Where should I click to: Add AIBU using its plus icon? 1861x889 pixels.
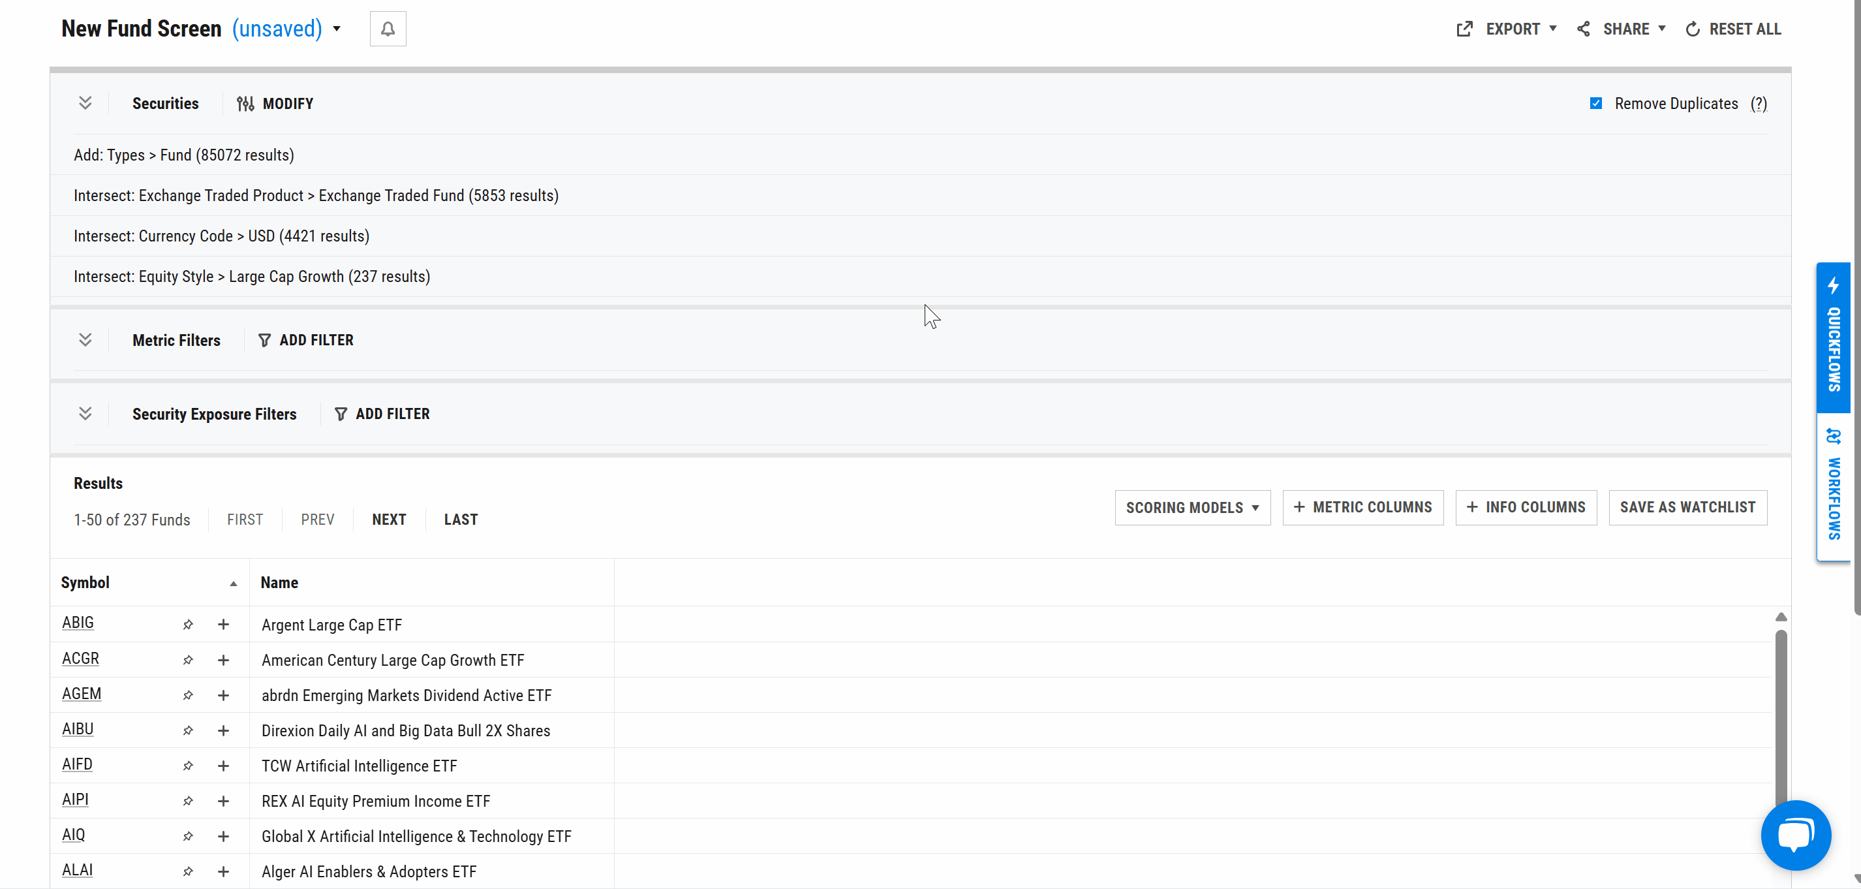pyautogui.click(x=223, y=730)
